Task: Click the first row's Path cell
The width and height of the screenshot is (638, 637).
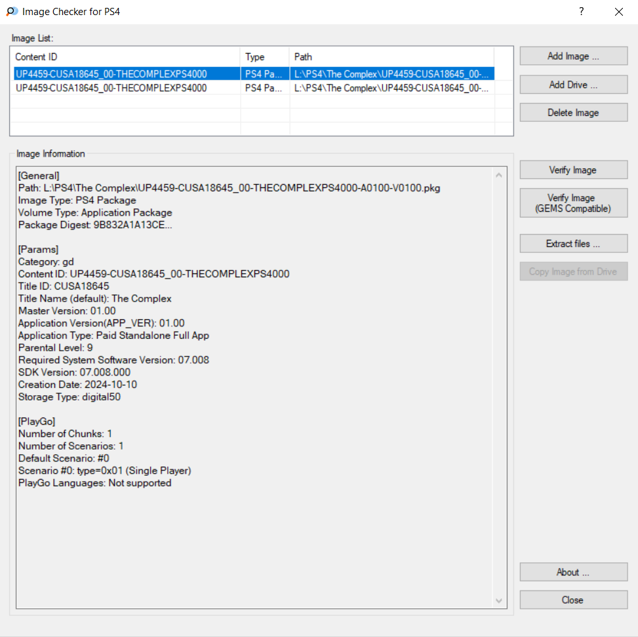Action: (x=391, y=74)
